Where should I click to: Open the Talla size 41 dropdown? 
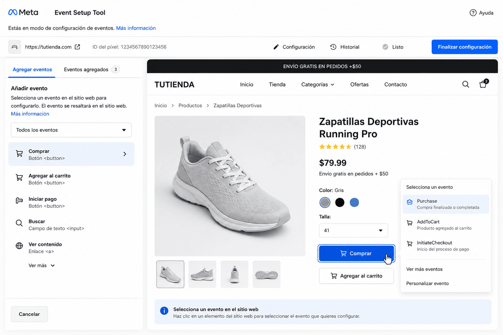(353, 230)
